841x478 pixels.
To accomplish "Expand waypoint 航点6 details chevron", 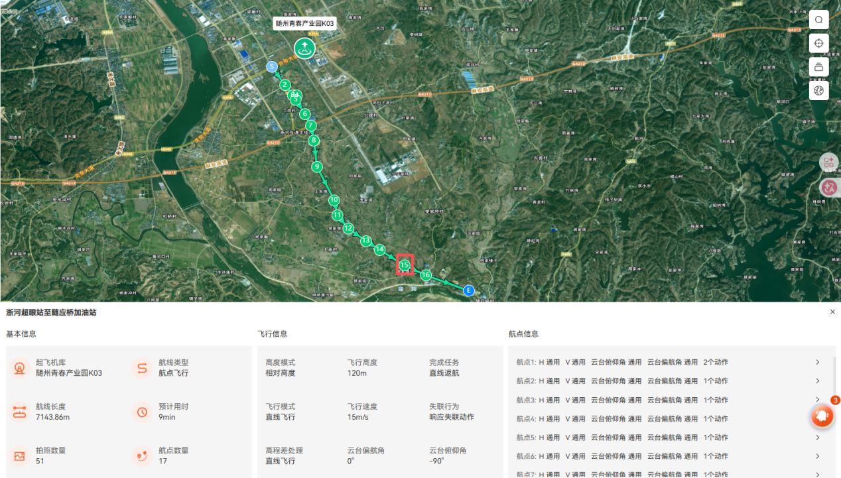I will pos(817,456).
